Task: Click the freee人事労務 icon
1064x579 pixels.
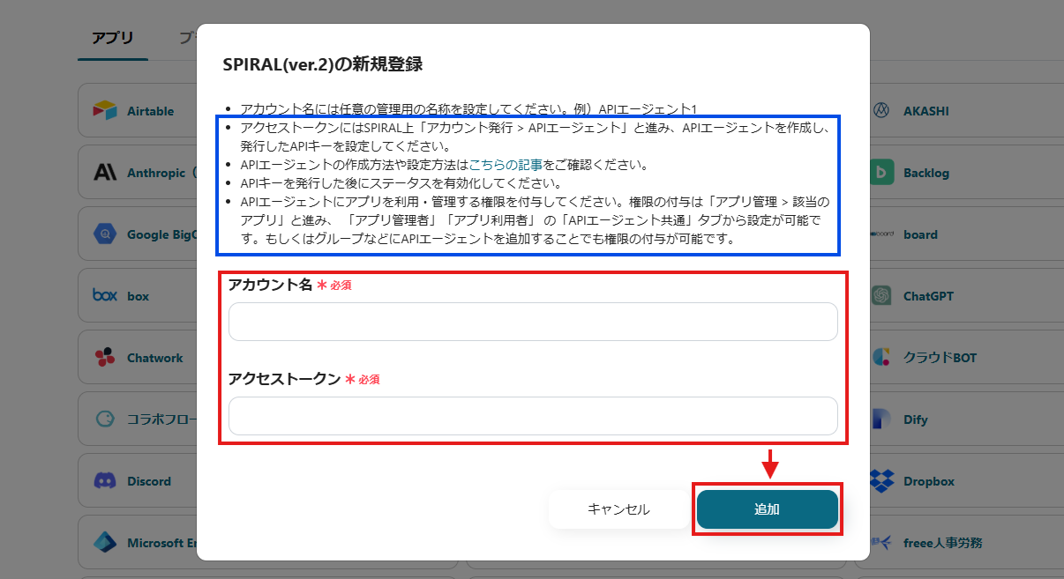Action: (x=881, y=543)
